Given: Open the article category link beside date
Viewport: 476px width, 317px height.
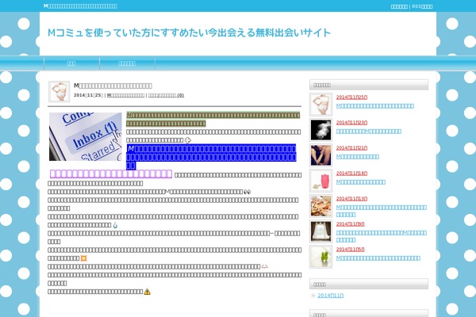Looking at the screenshot, I should (125, 95).
